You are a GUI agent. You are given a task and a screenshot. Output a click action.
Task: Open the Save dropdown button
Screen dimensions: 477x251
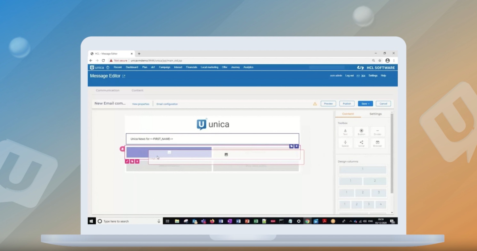click(365, 104)
